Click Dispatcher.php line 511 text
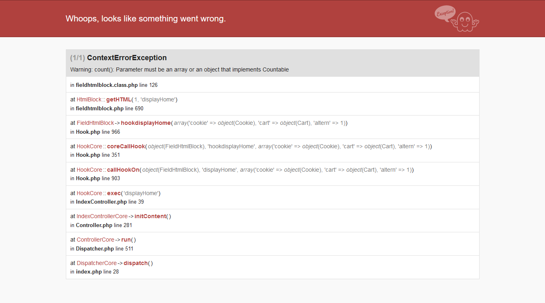 tap(102, 249)
